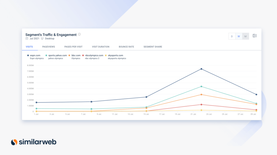Click the bbc.com peak data point
The height and width of the screenshot is (155, 277).
click(201, 95)
